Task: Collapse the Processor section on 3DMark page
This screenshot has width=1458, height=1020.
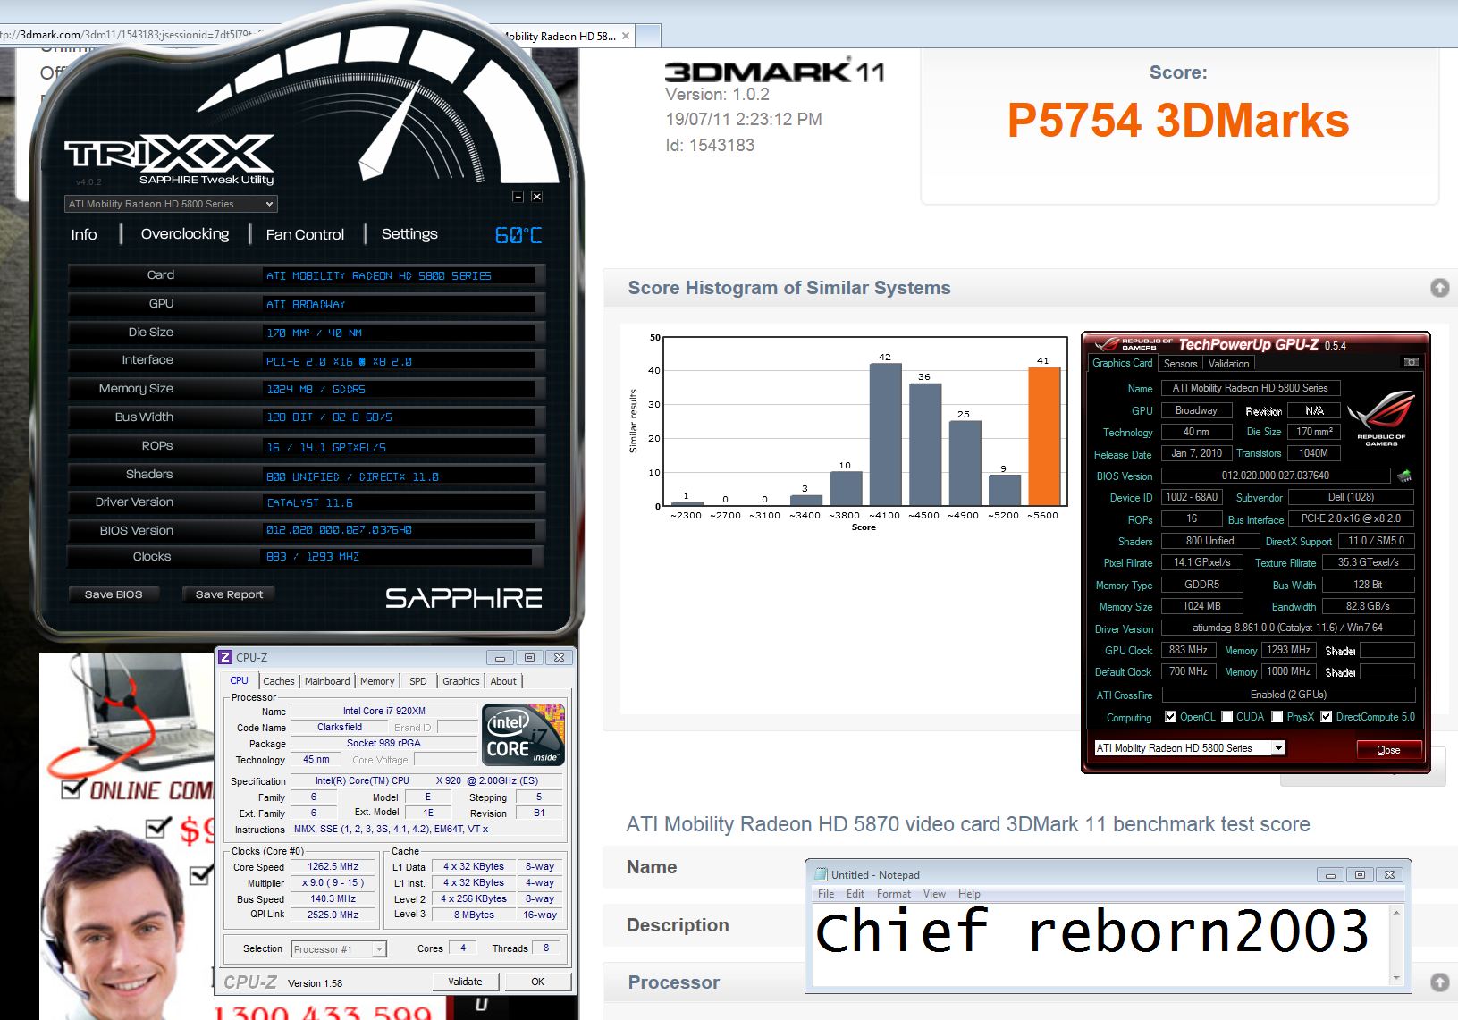Action: 1439,982
